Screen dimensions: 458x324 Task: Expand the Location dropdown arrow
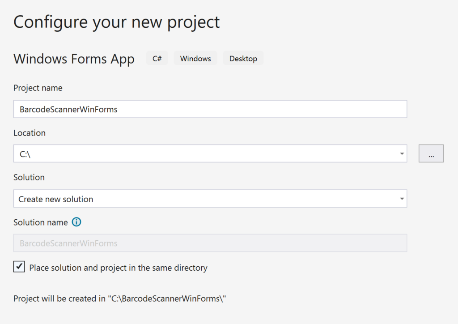(402, 154)
